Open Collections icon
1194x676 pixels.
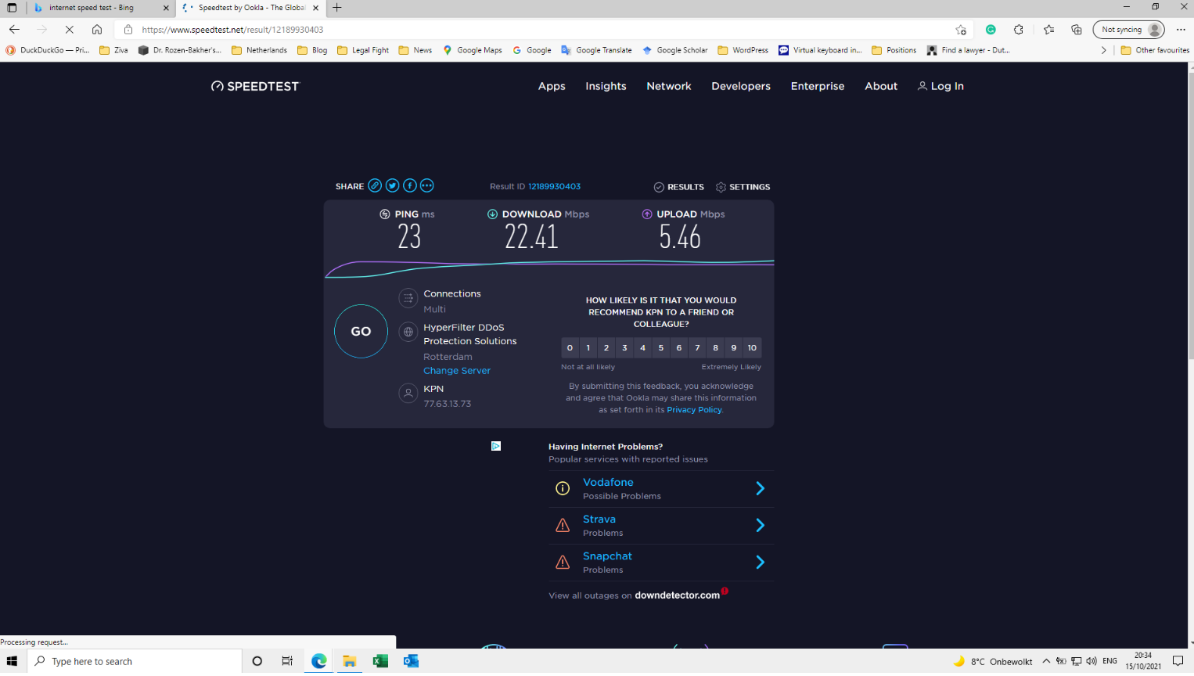(1077, 30)
